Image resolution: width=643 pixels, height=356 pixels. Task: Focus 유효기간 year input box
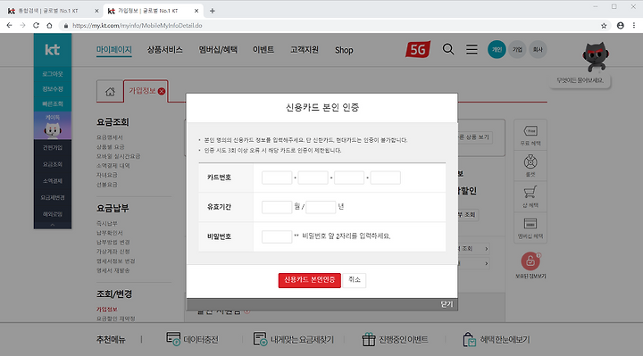tap(321, 207)
